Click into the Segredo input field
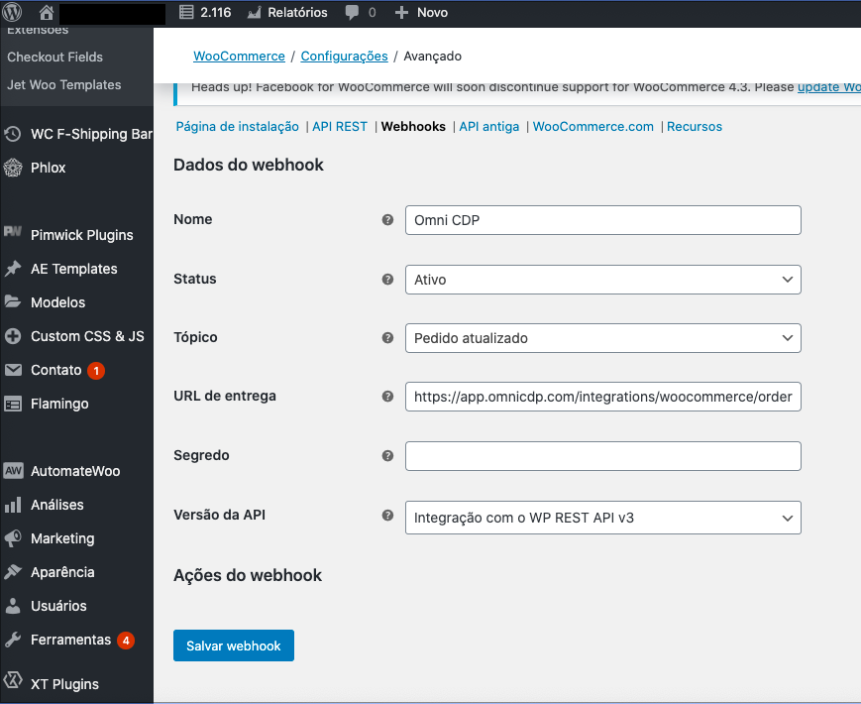This screenshot has height=704, width=861. click(602, 456)
